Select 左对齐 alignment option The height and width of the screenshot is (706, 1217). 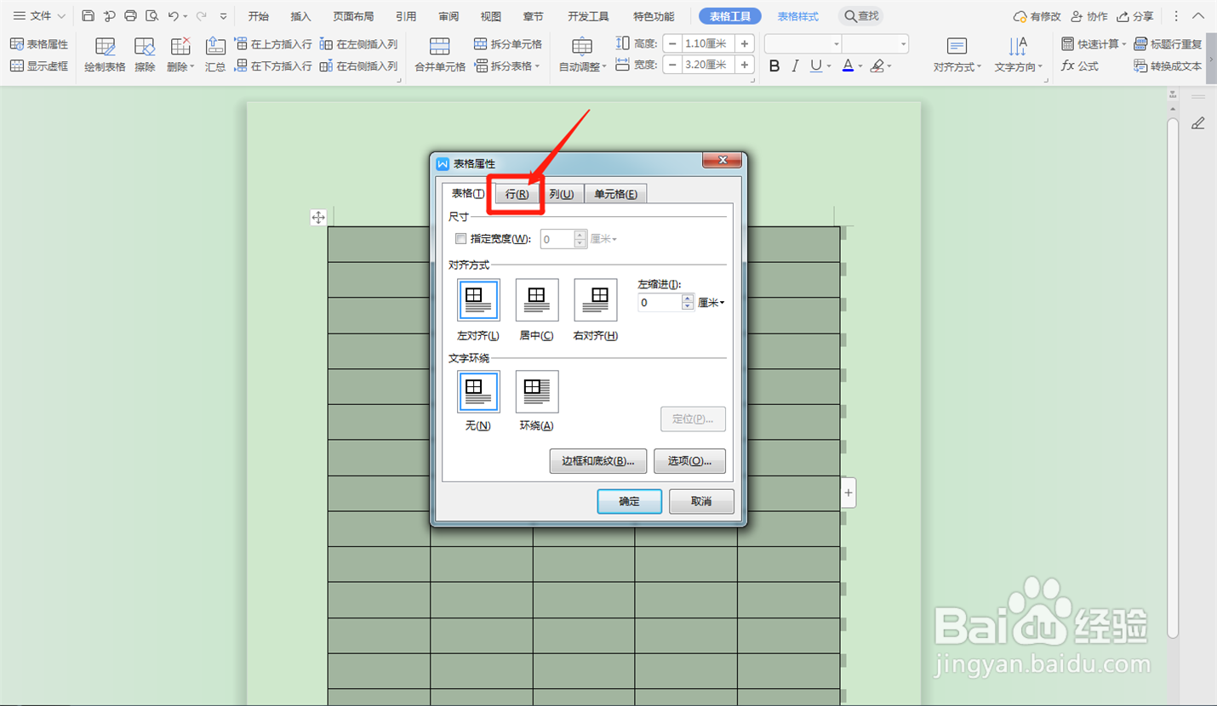[x=478, y=300]
